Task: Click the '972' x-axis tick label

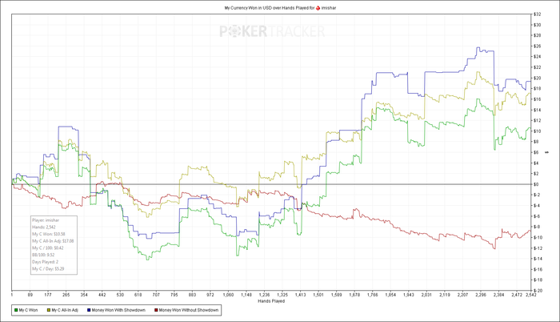Action: coord(210,295)
